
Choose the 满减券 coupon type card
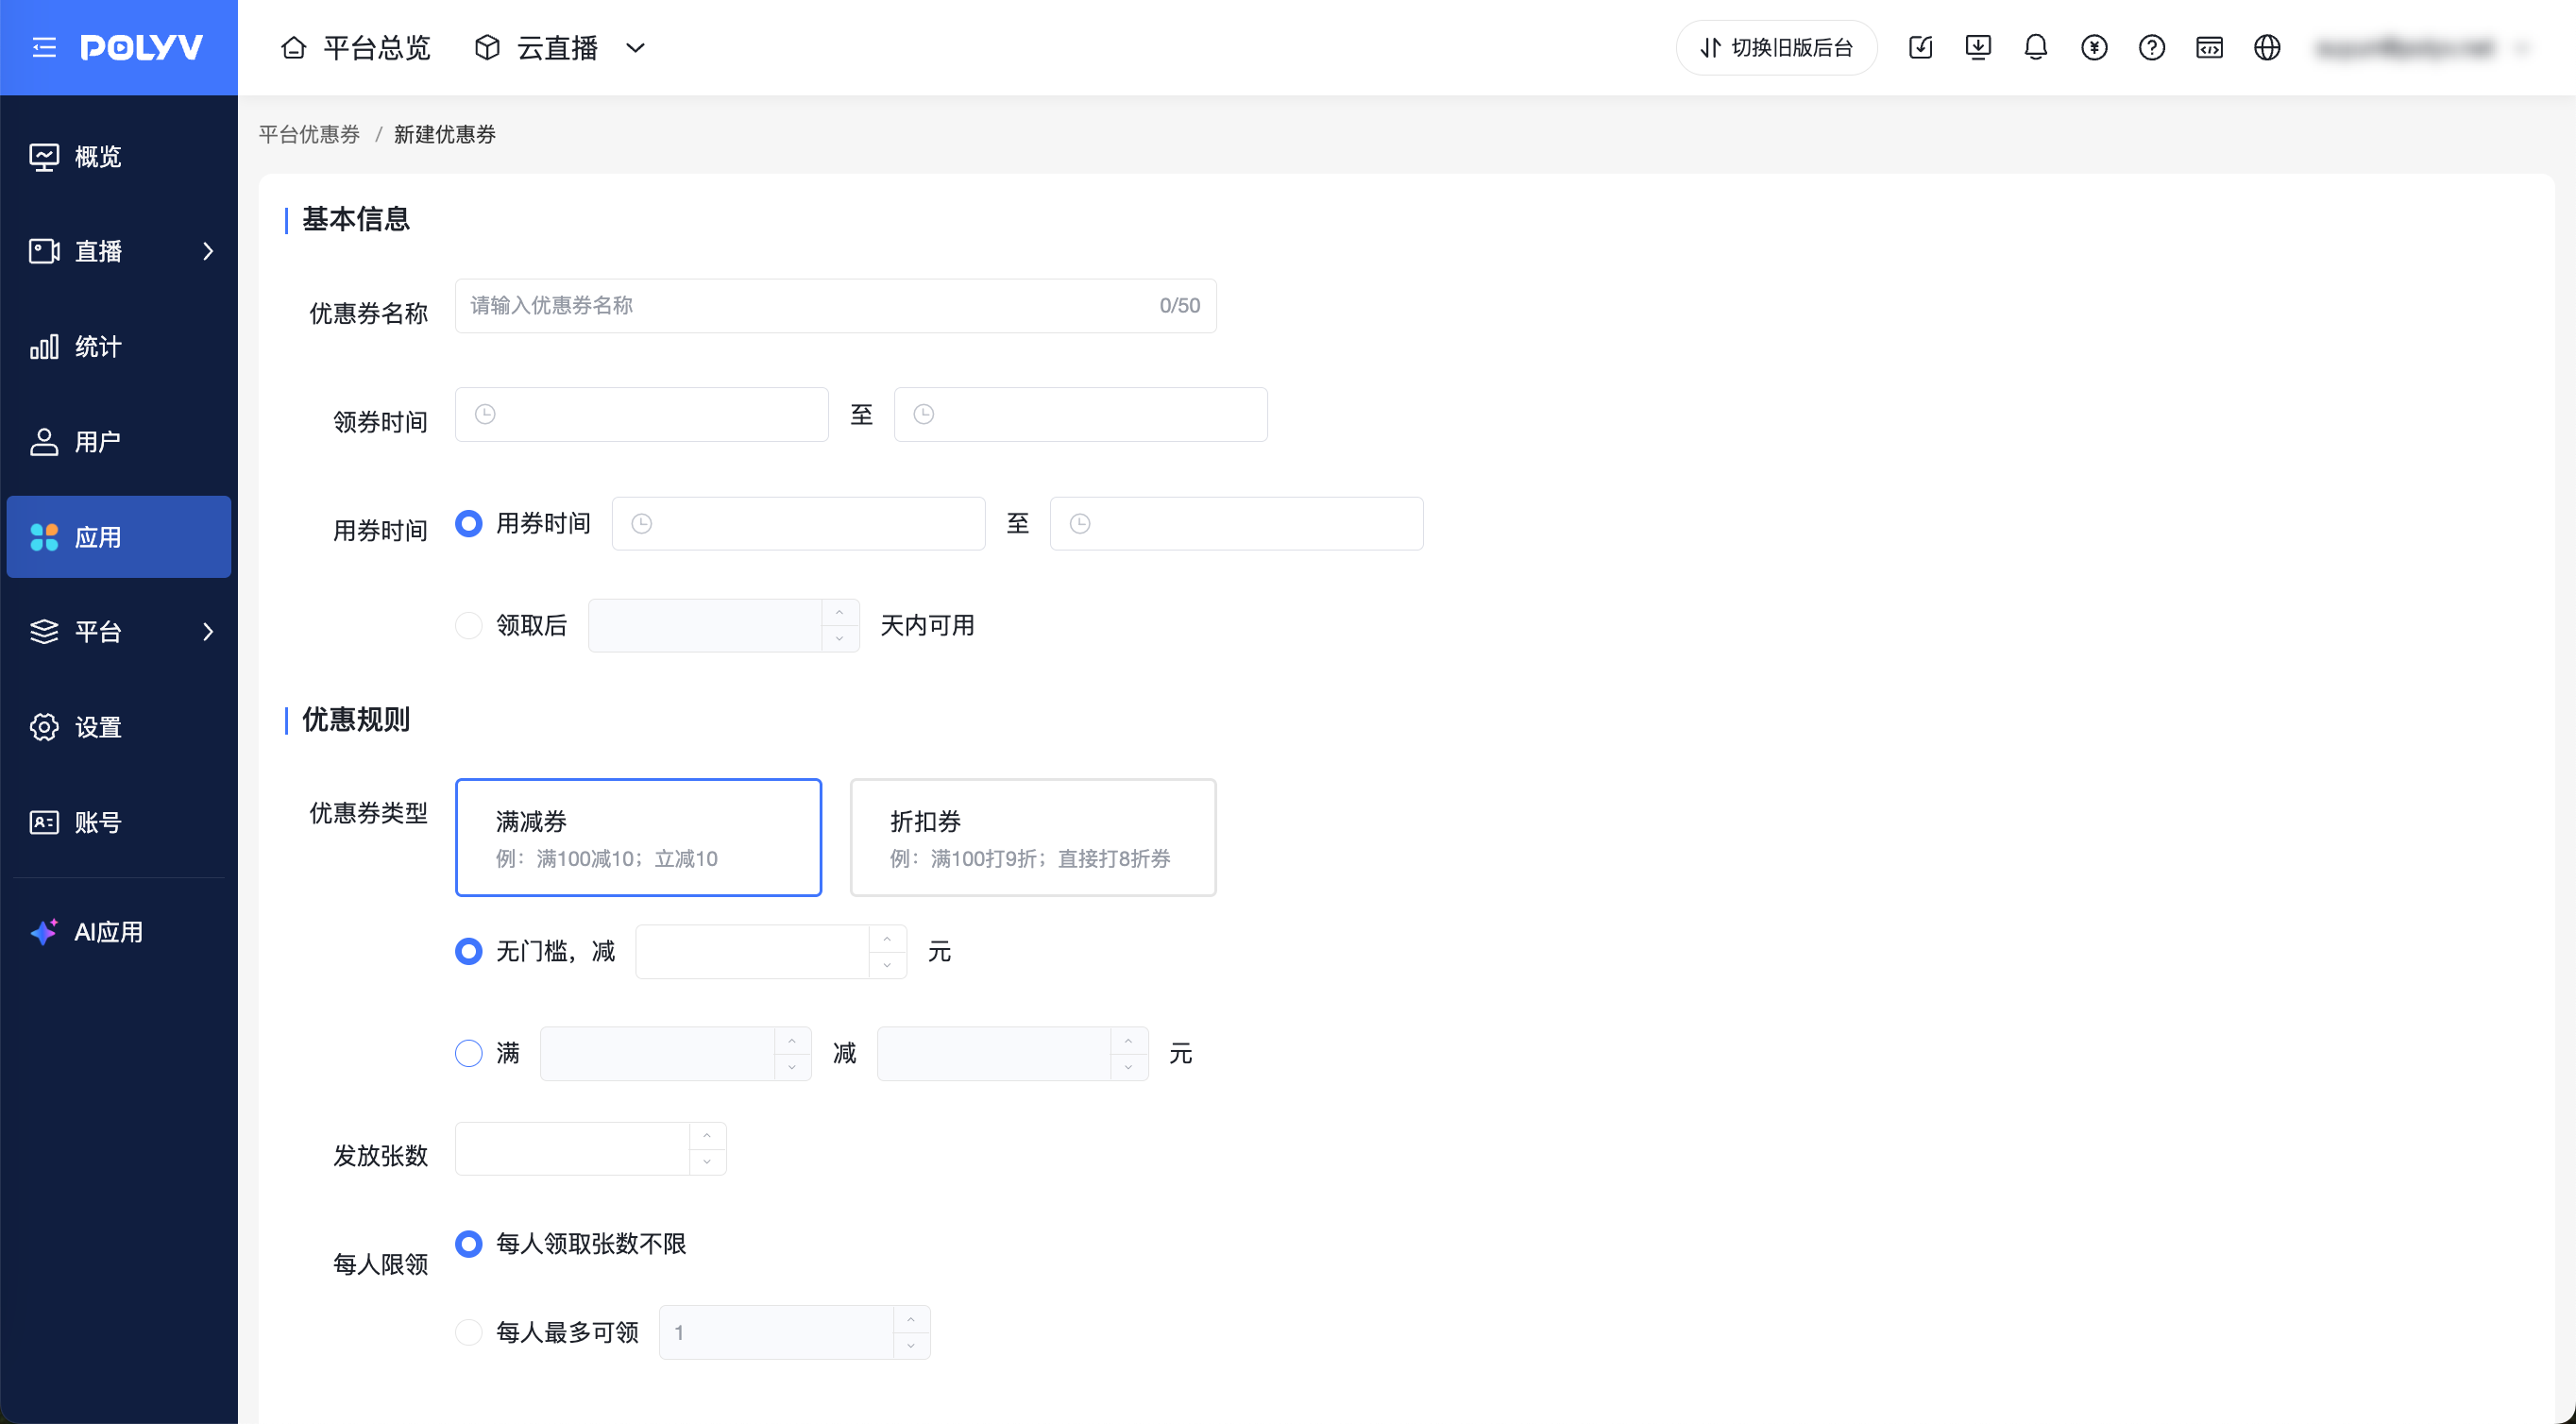pos(639,838)
